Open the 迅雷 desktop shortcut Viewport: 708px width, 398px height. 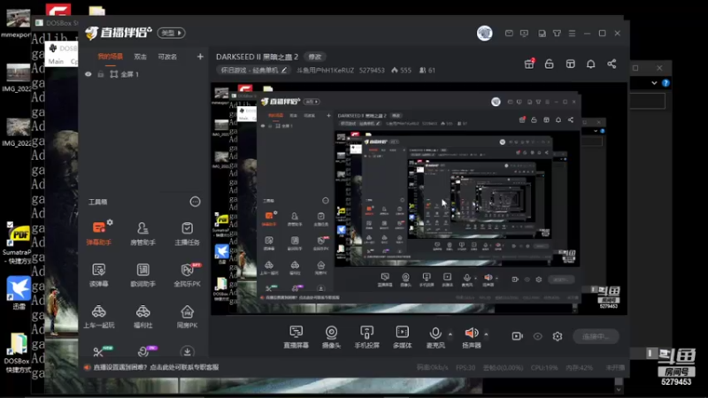click(18, 293)
